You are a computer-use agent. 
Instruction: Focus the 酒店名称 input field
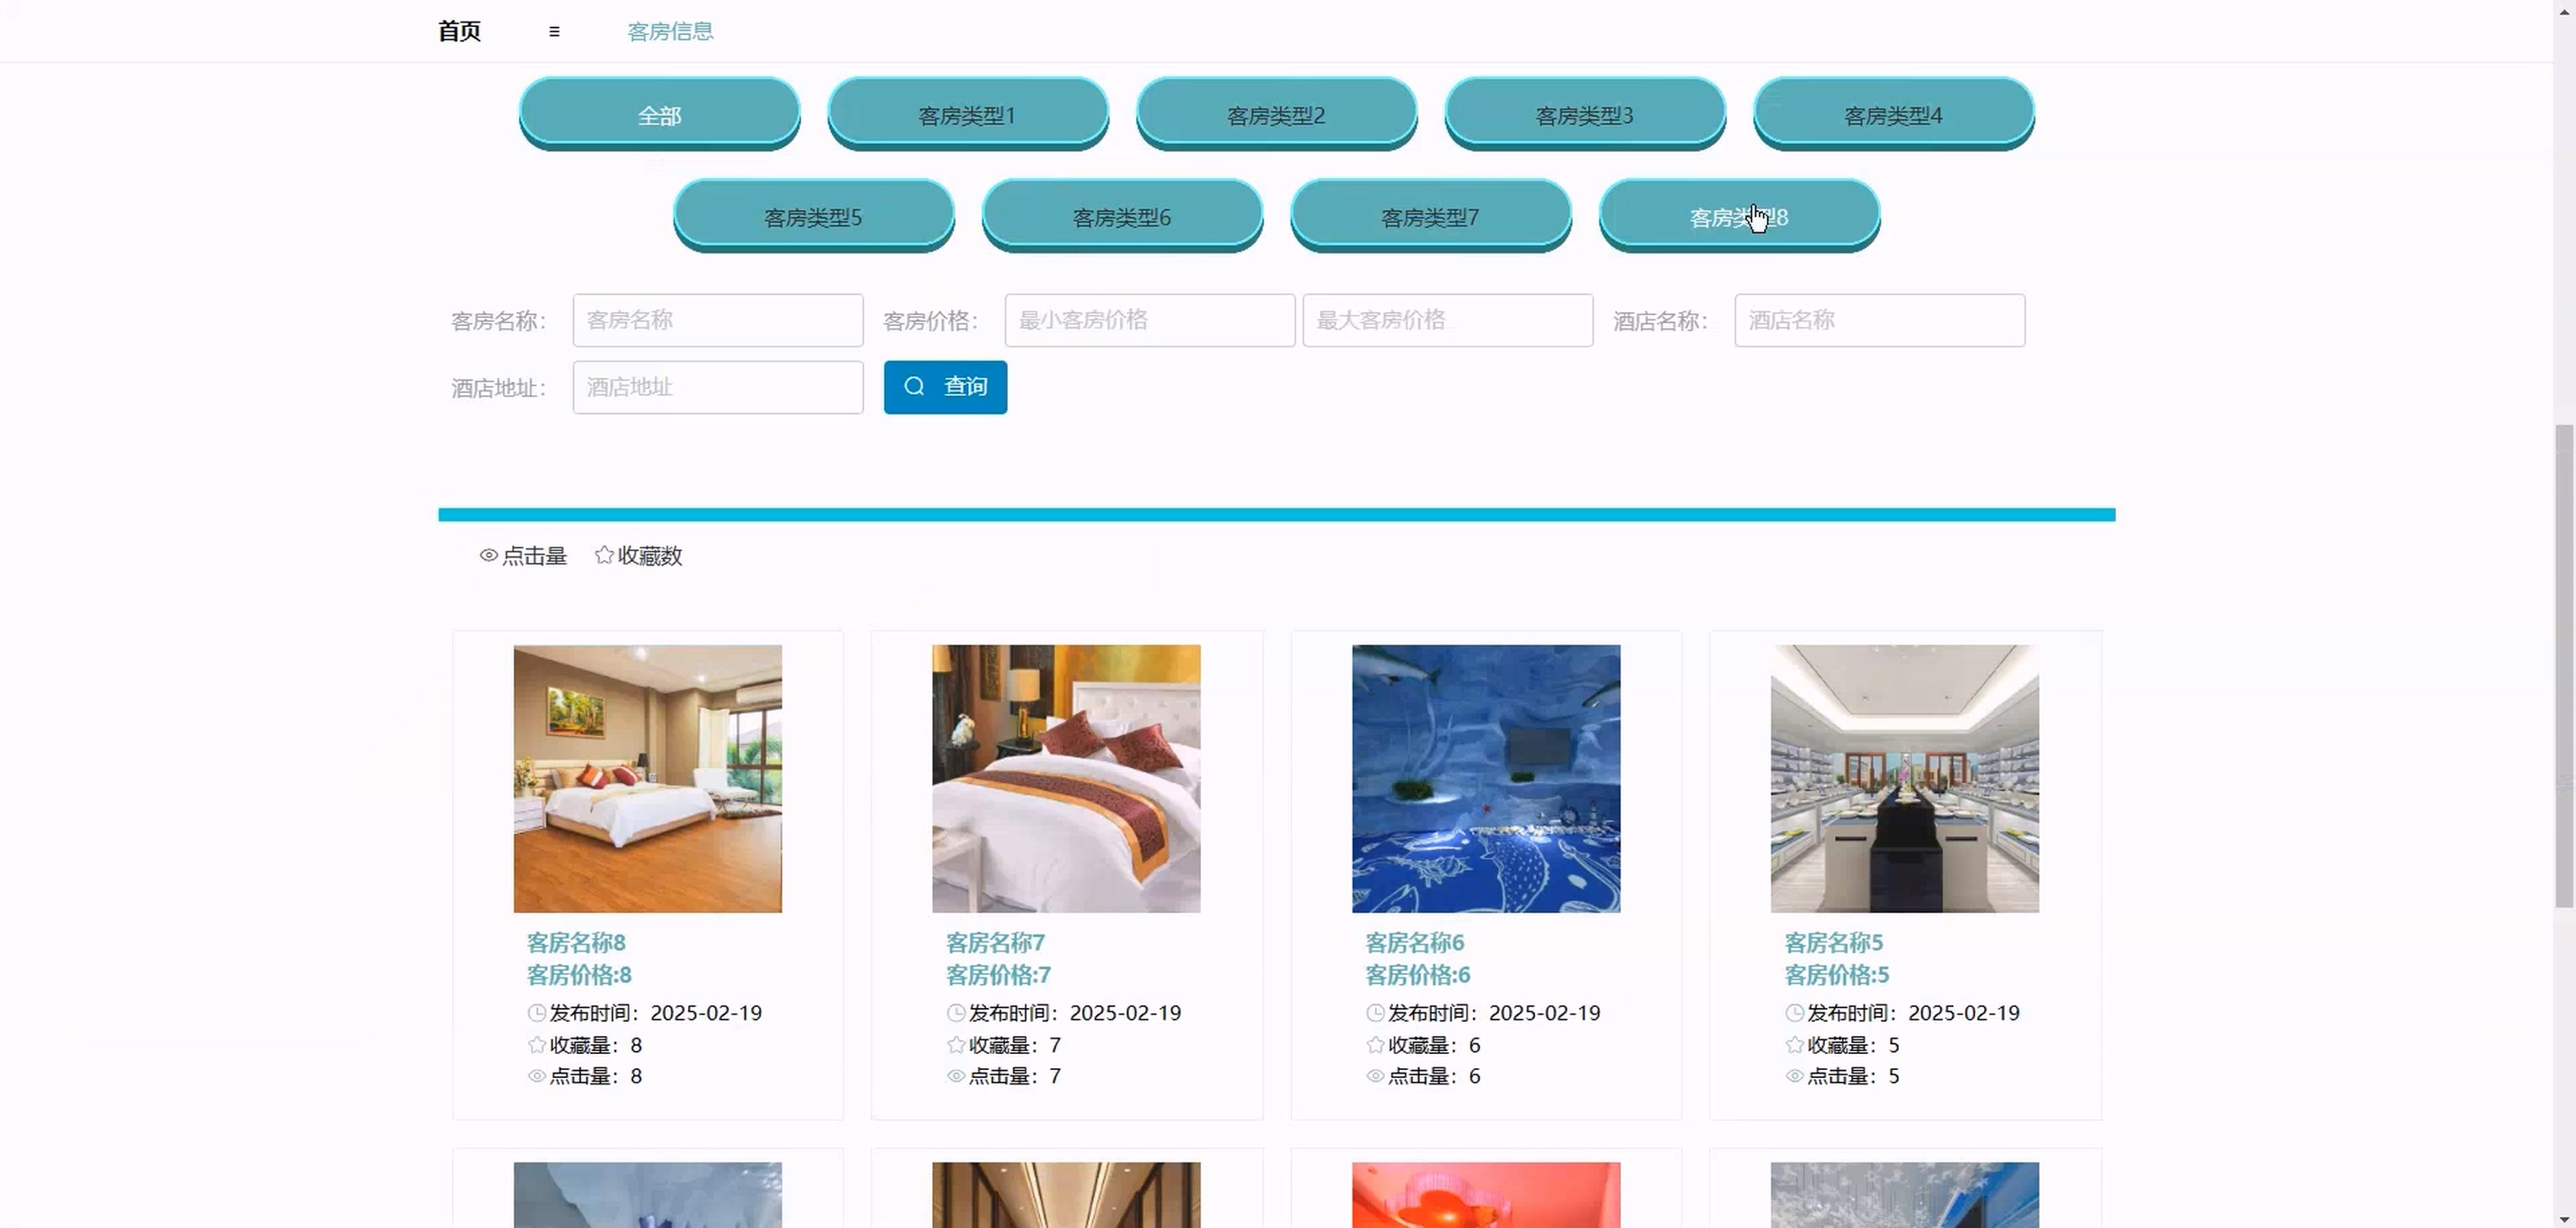pos(1879,320)
